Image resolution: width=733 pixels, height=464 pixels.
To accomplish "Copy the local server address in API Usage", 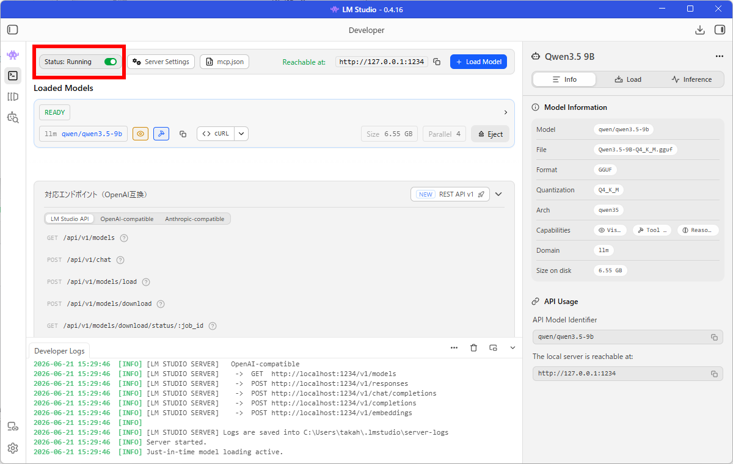I will pyautogui.click(x=714, y=374).
